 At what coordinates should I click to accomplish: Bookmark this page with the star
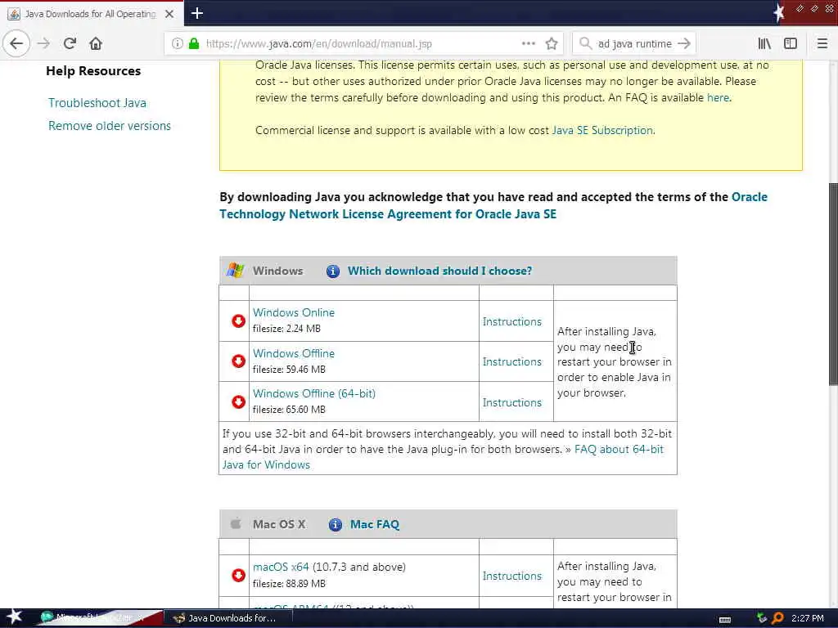click(552, 44)
